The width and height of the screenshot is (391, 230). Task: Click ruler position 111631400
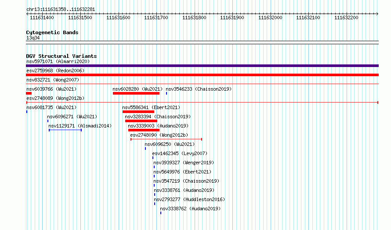[42, 18]
